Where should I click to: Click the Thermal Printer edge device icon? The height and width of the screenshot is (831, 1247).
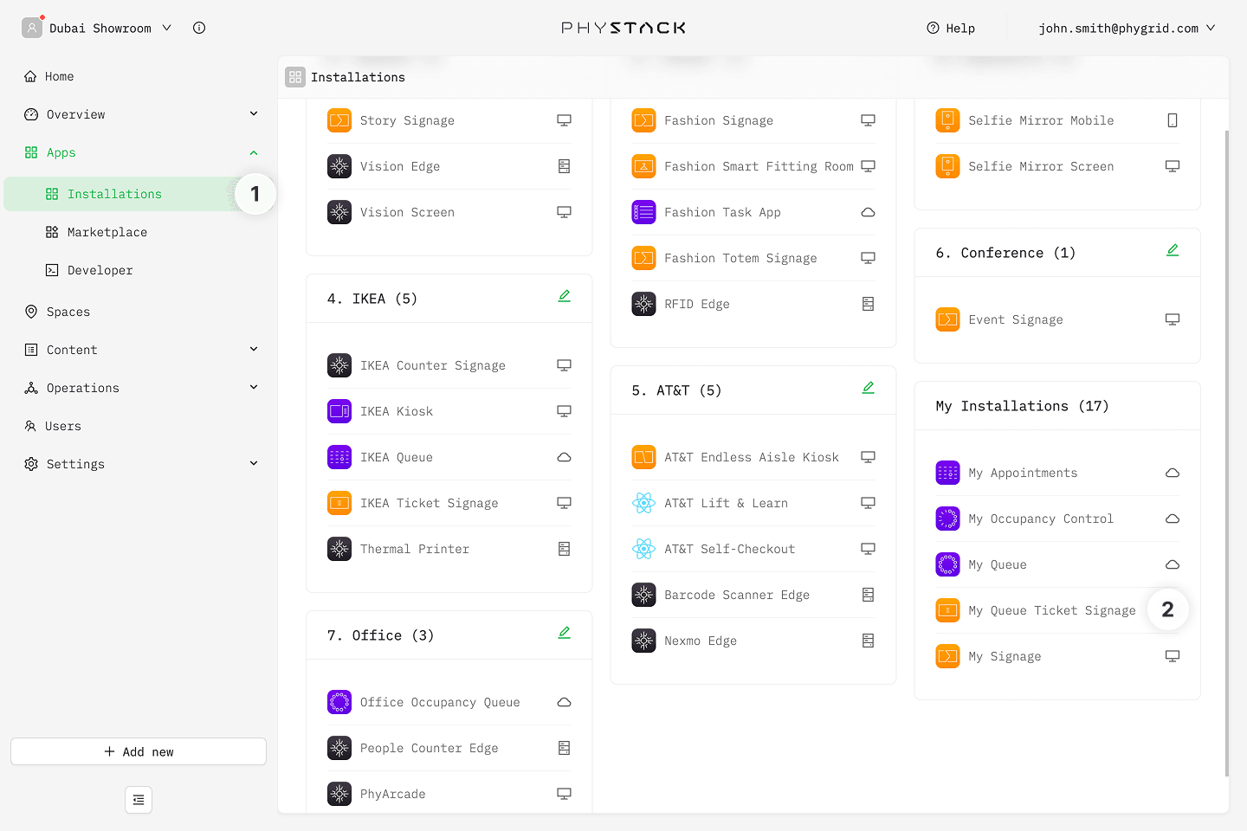[564, 549]
